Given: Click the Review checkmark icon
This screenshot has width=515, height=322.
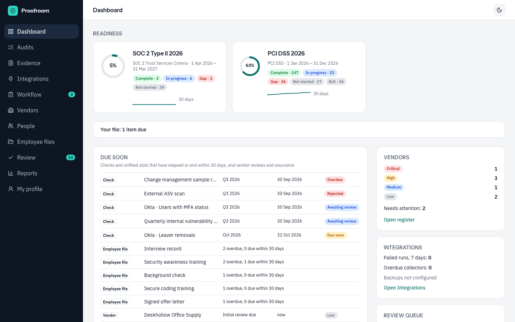Looking at the screenshot, I should [11, 157].
